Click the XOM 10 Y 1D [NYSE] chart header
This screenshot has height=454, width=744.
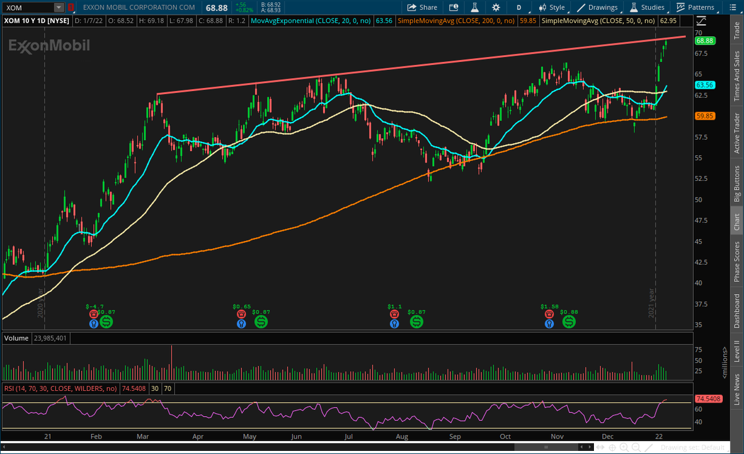37,20
